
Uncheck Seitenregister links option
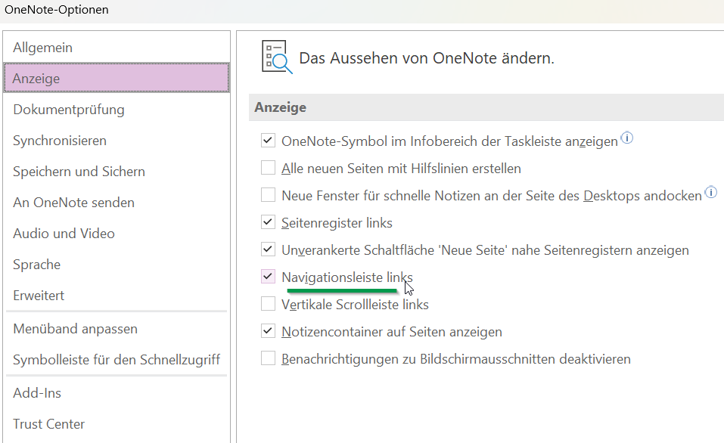tap(268, 222)
